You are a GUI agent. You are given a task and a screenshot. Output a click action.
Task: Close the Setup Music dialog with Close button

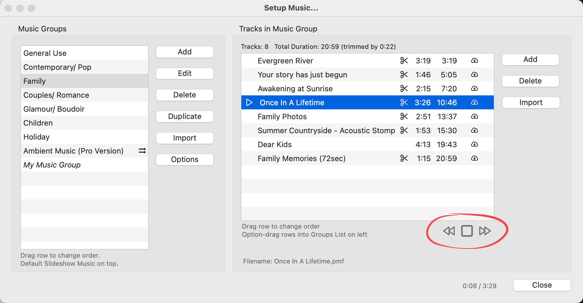tap(542, 285)
